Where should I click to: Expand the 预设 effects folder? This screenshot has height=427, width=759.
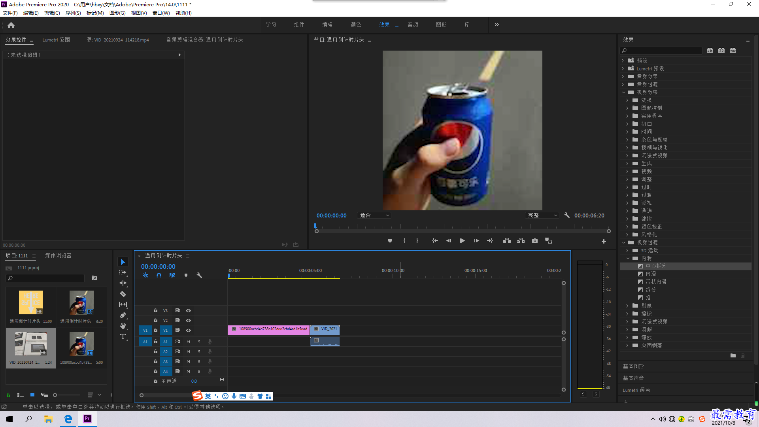pos(623,60)
